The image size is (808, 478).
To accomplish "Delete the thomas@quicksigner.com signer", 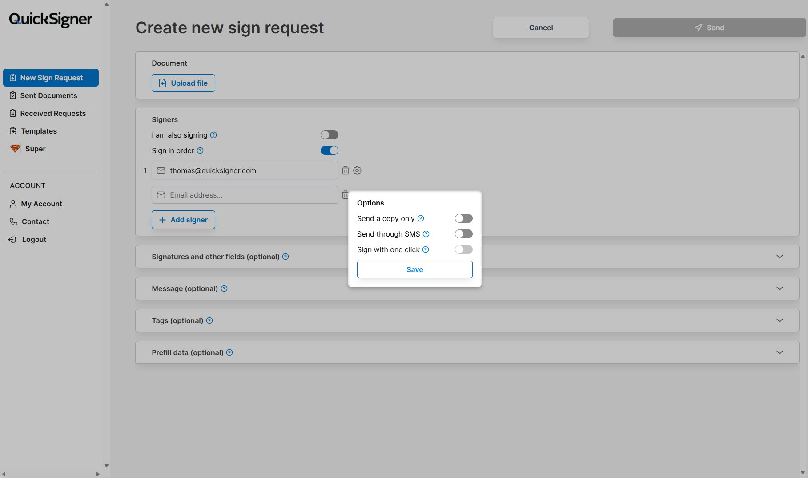I will [346, 170].
